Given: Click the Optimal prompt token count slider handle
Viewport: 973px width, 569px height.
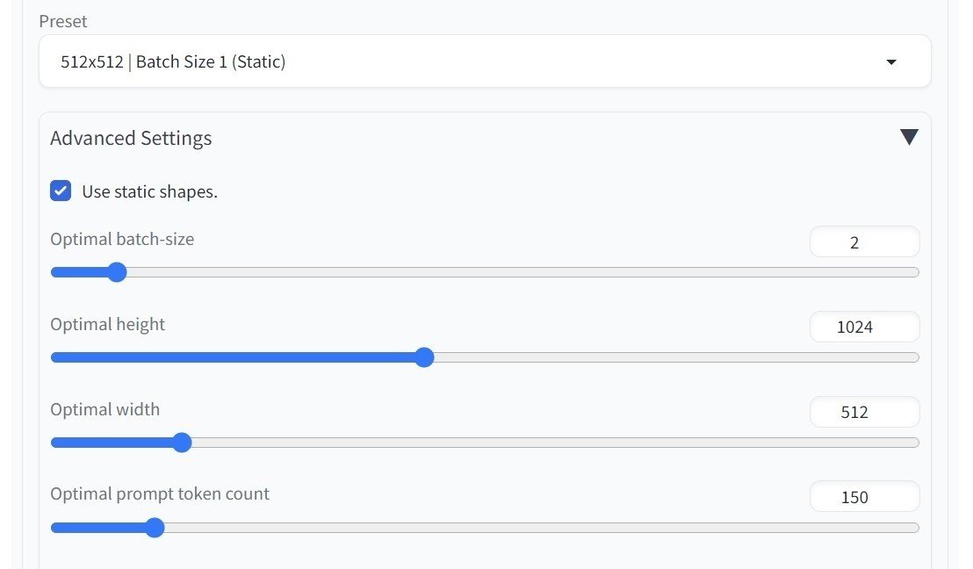Looking at the screenshot, I should coord(155,528).
